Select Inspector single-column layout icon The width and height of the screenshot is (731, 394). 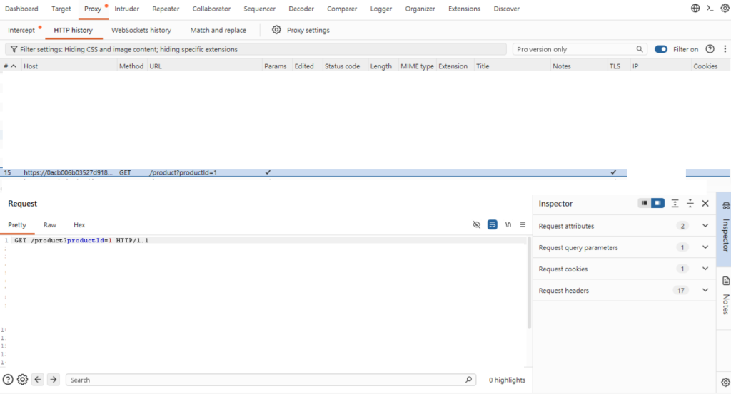click(x=645, y=203)
